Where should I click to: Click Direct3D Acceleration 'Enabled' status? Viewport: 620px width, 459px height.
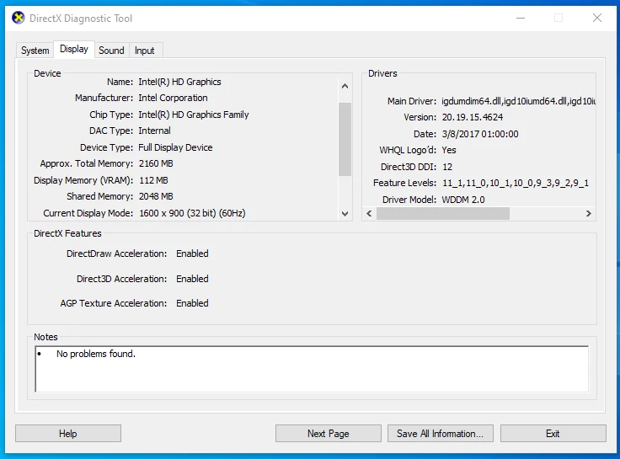tap(192, 279)
